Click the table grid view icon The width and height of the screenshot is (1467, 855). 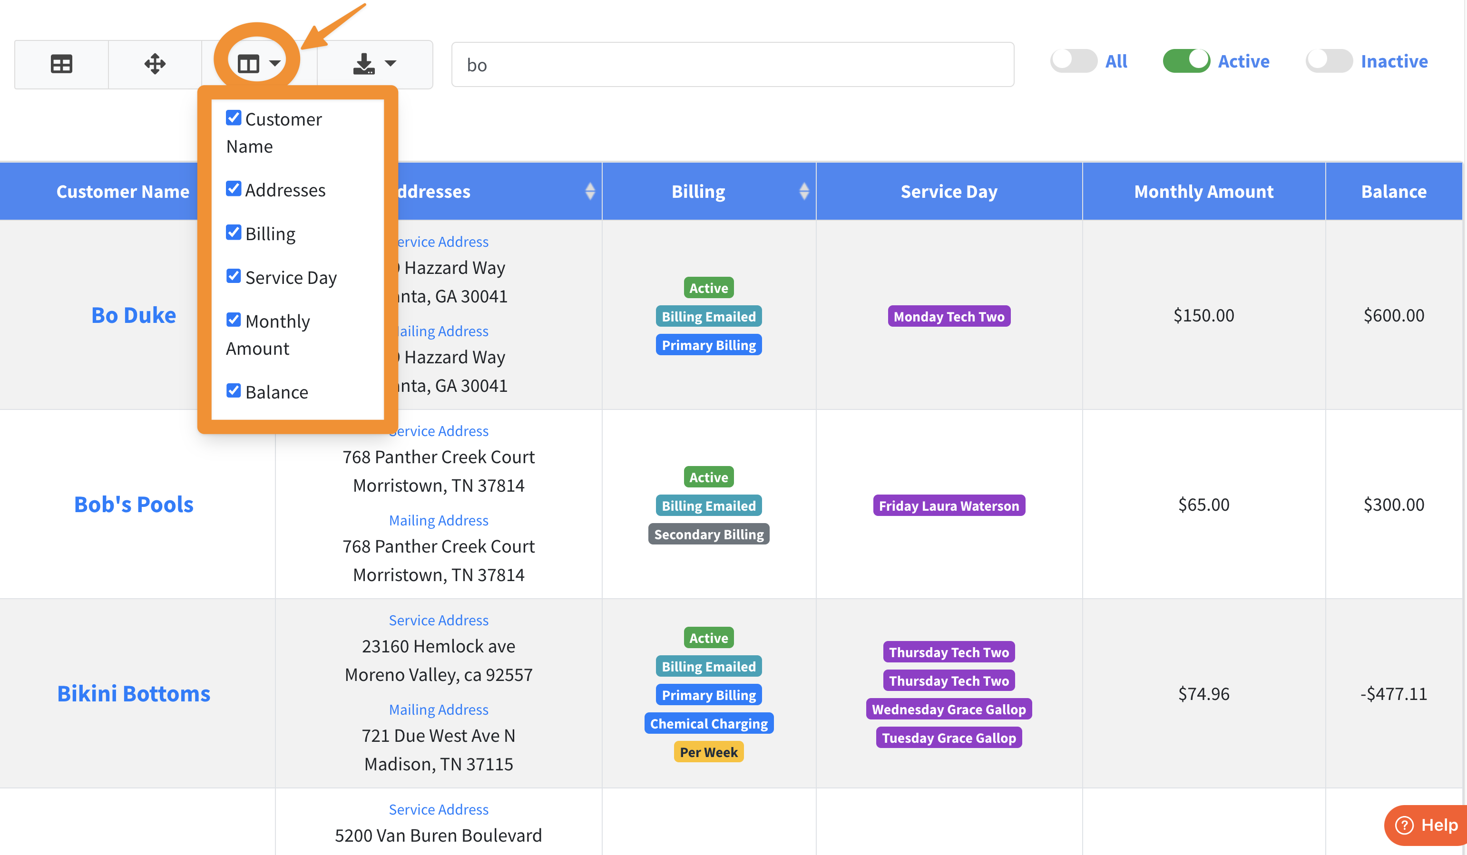(61, 64)
